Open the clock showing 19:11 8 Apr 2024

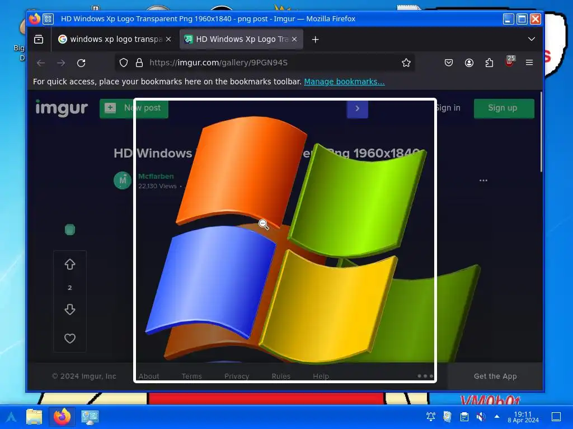point(523,417)
